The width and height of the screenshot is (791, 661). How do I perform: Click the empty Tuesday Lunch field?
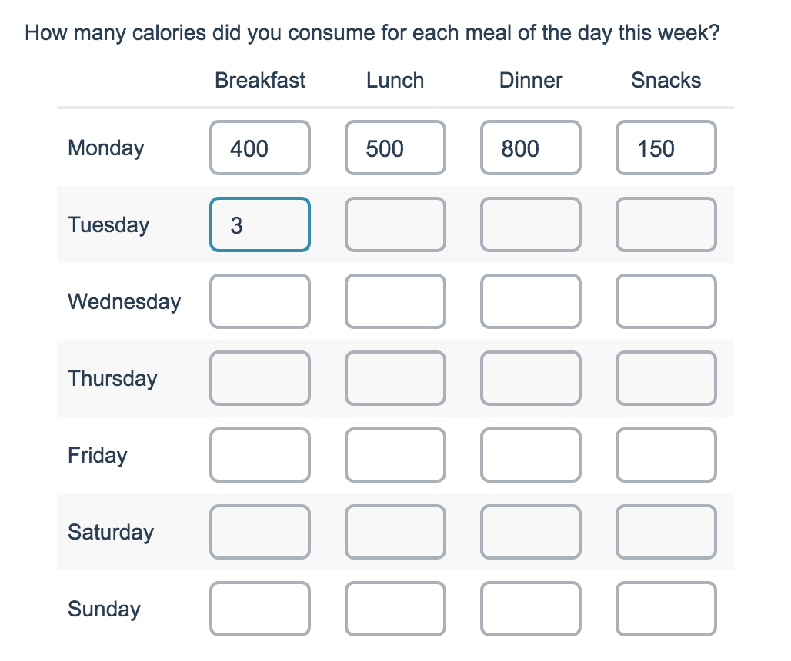(x=395, y=224)
